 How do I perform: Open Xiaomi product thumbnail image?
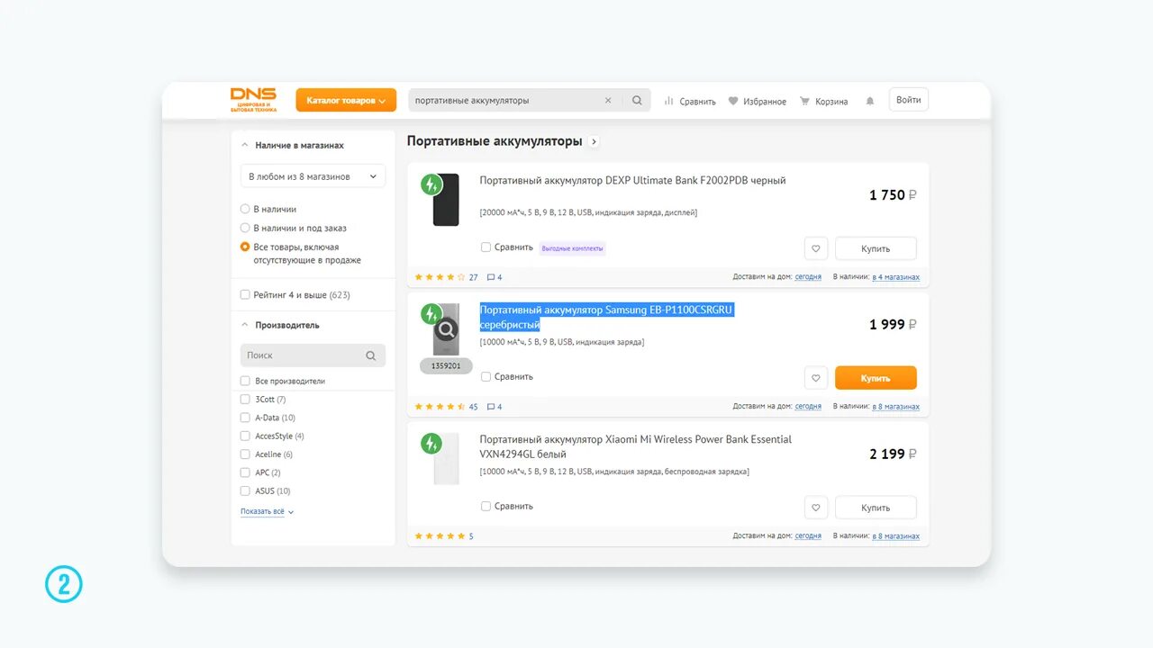tap(446, 459)
